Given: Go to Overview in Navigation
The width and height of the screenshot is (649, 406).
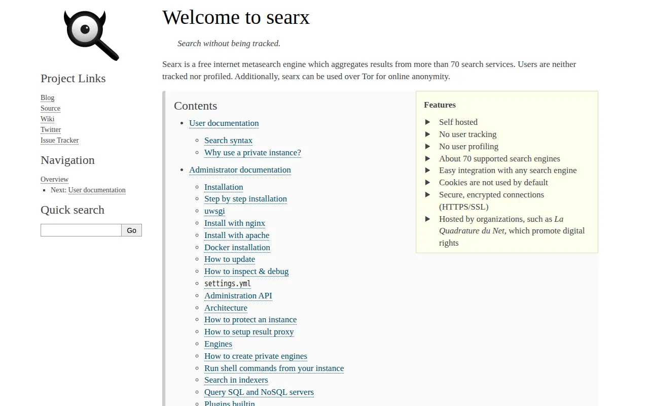Looking at the screenshot, I should tap(54, 179).
